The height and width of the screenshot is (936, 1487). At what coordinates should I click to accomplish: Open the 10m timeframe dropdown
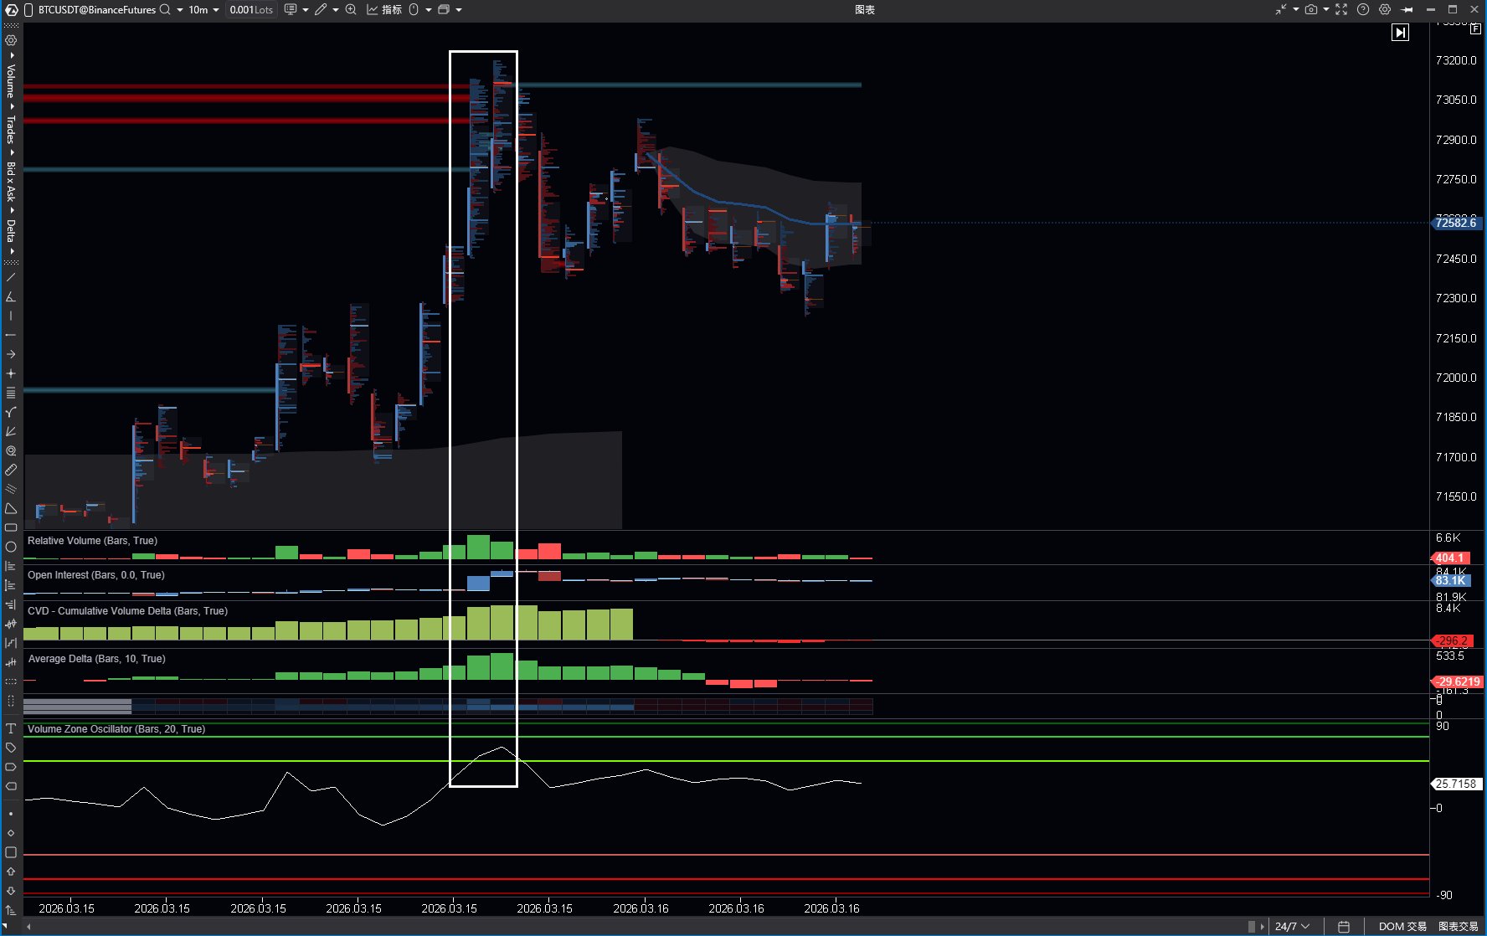point(203,9)
